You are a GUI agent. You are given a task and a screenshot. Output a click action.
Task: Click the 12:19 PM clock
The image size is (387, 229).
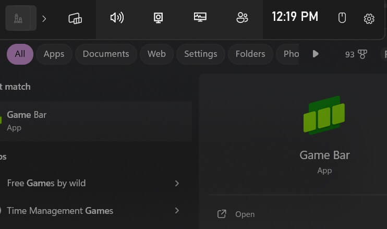[295, 17]
